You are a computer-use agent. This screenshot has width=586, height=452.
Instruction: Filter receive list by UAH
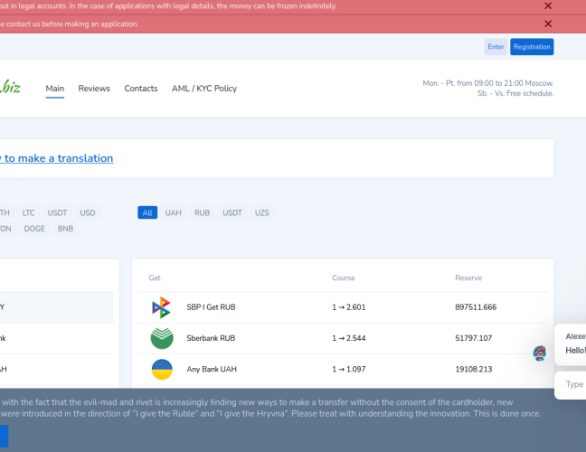173,212
